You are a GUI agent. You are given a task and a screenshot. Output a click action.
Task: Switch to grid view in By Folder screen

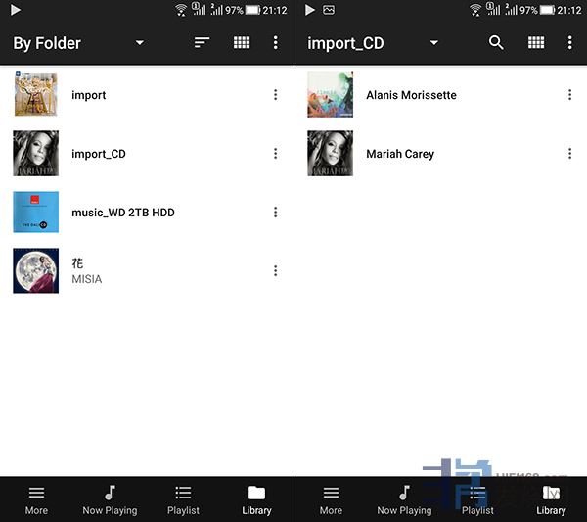pos(242,43)
